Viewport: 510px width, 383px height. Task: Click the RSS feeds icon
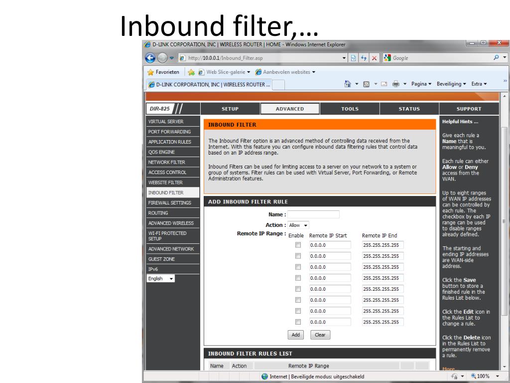tap(366, 84)
